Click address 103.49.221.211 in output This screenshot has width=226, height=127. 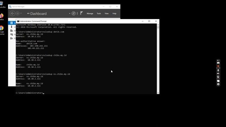pyautogui.click(x=36, y=48)
